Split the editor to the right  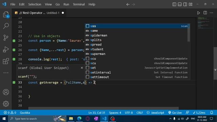205,13
